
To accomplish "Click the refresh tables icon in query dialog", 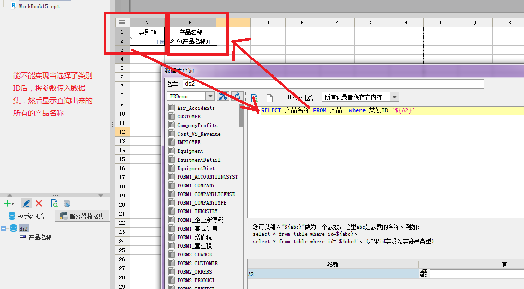I will [x=237, y=96].
